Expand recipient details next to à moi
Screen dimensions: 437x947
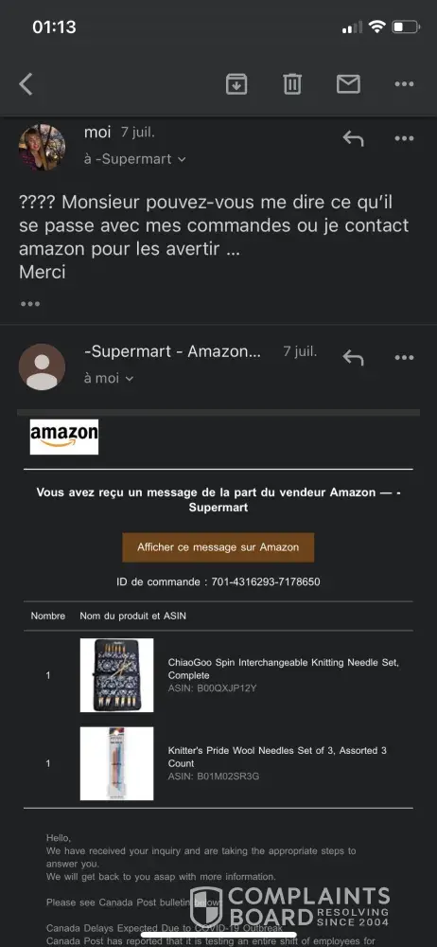pos(130,379)
